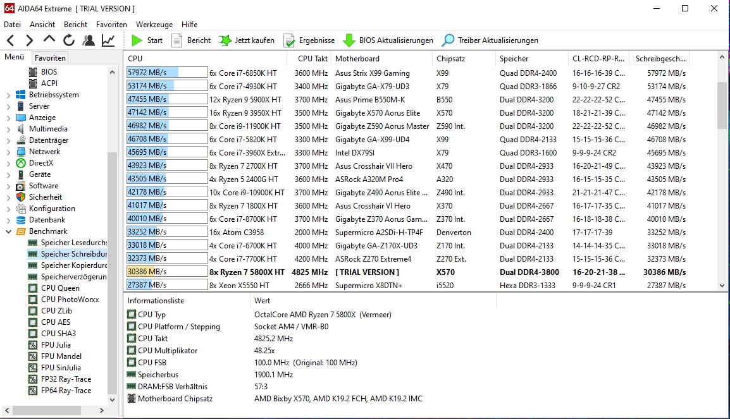
Task: Click Treiber Aktualisierungen
Action: click(x=490, y=40)
